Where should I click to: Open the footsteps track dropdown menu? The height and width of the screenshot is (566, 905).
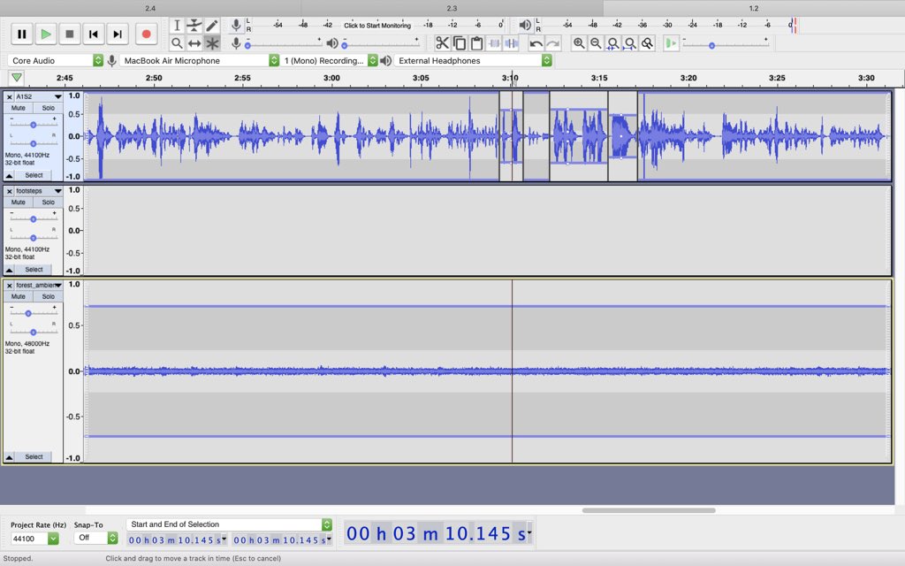pos(57,191)
